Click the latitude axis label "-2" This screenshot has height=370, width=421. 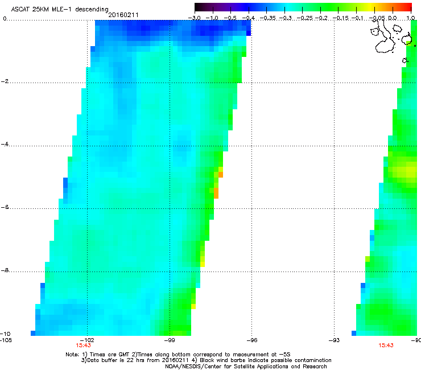pos(5,81)
